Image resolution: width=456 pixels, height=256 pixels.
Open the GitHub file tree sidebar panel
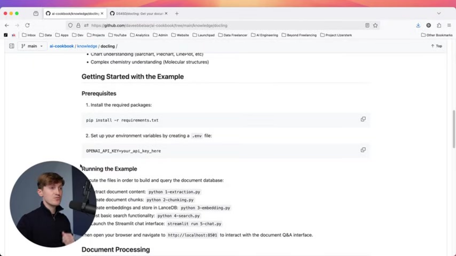[11, 46]
